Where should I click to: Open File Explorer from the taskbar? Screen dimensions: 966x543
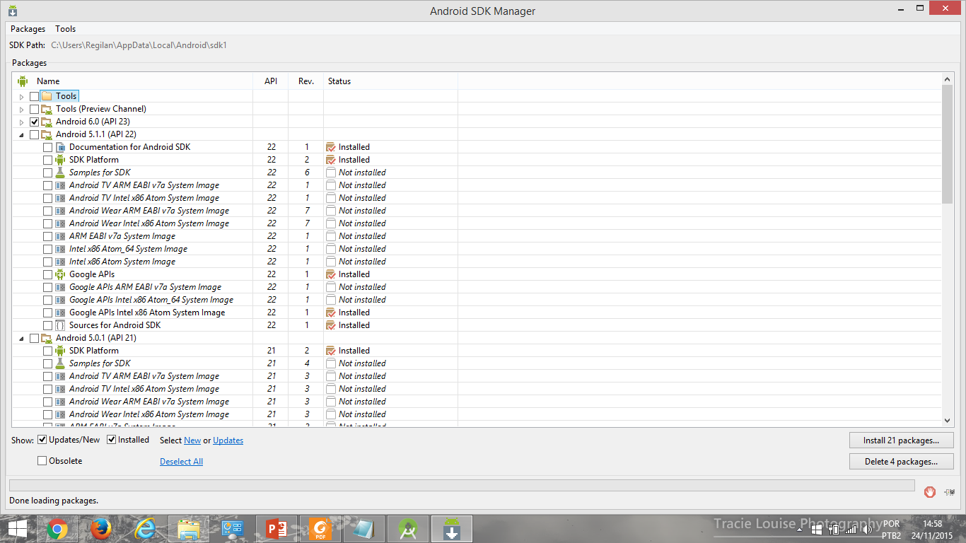pos(189,529)
